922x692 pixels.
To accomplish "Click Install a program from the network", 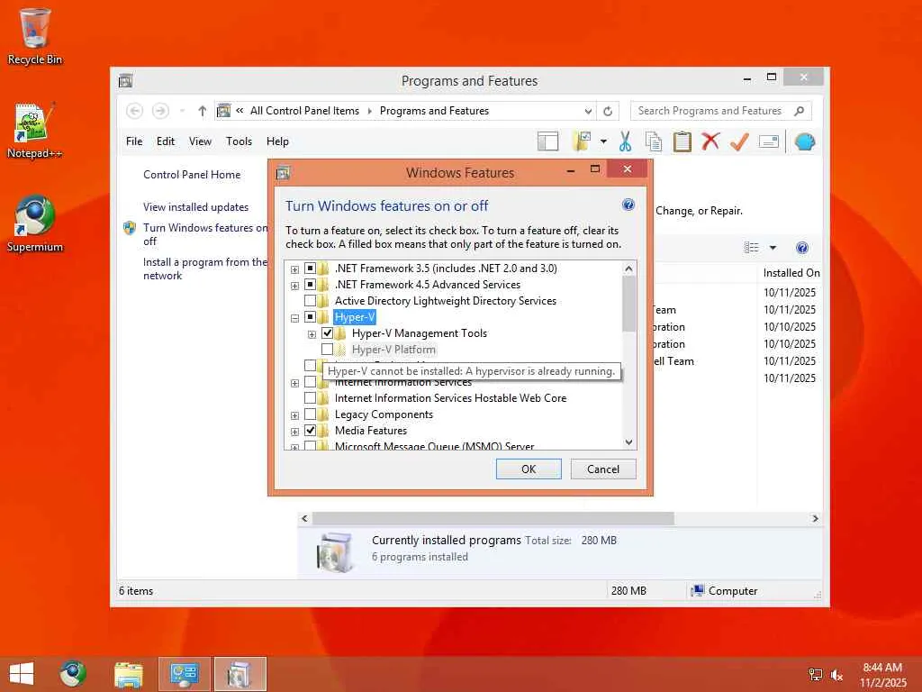I will click(x=205, y=269).
